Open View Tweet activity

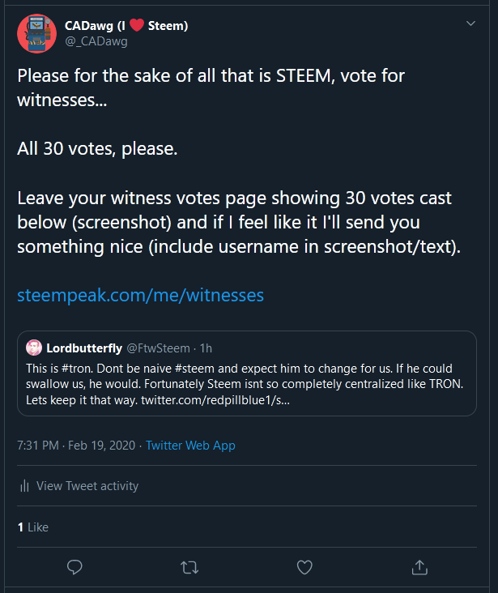click(87, 486)
